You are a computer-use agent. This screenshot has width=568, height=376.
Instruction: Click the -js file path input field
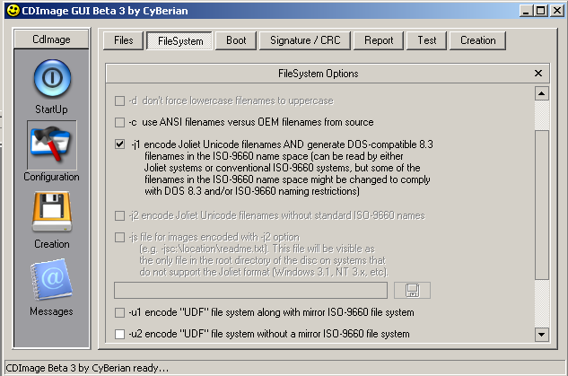(x=250, y=291)
